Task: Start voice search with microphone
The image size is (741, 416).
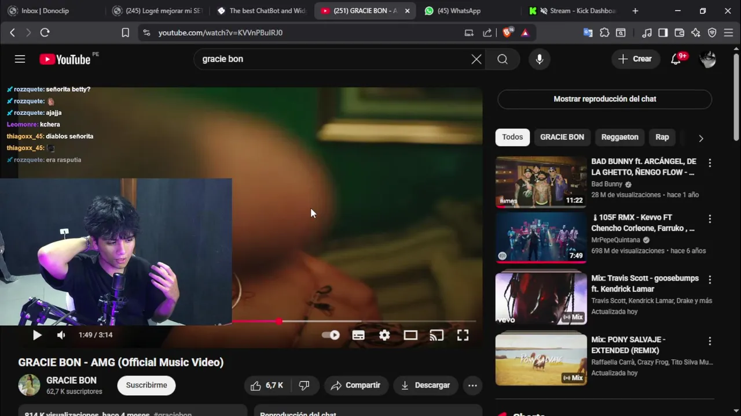Action: (540, 59)
